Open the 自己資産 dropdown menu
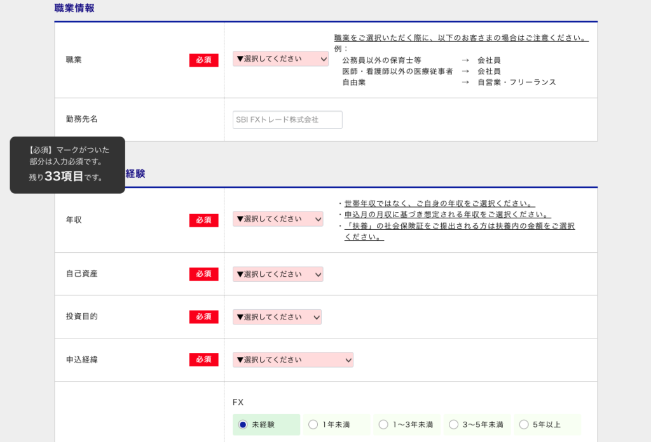 (278, 274)
